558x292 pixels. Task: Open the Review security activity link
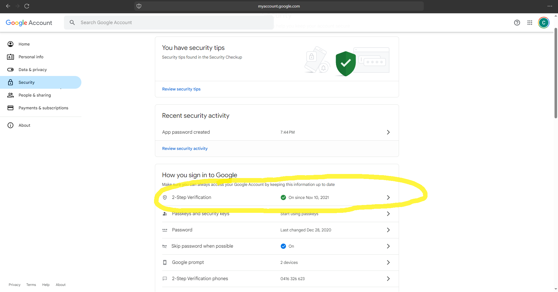click(185, 148)
